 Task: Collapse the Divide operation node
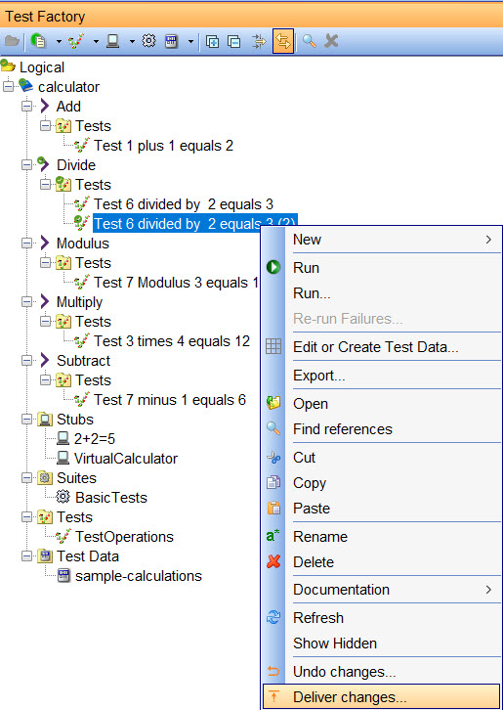[27, 165]
